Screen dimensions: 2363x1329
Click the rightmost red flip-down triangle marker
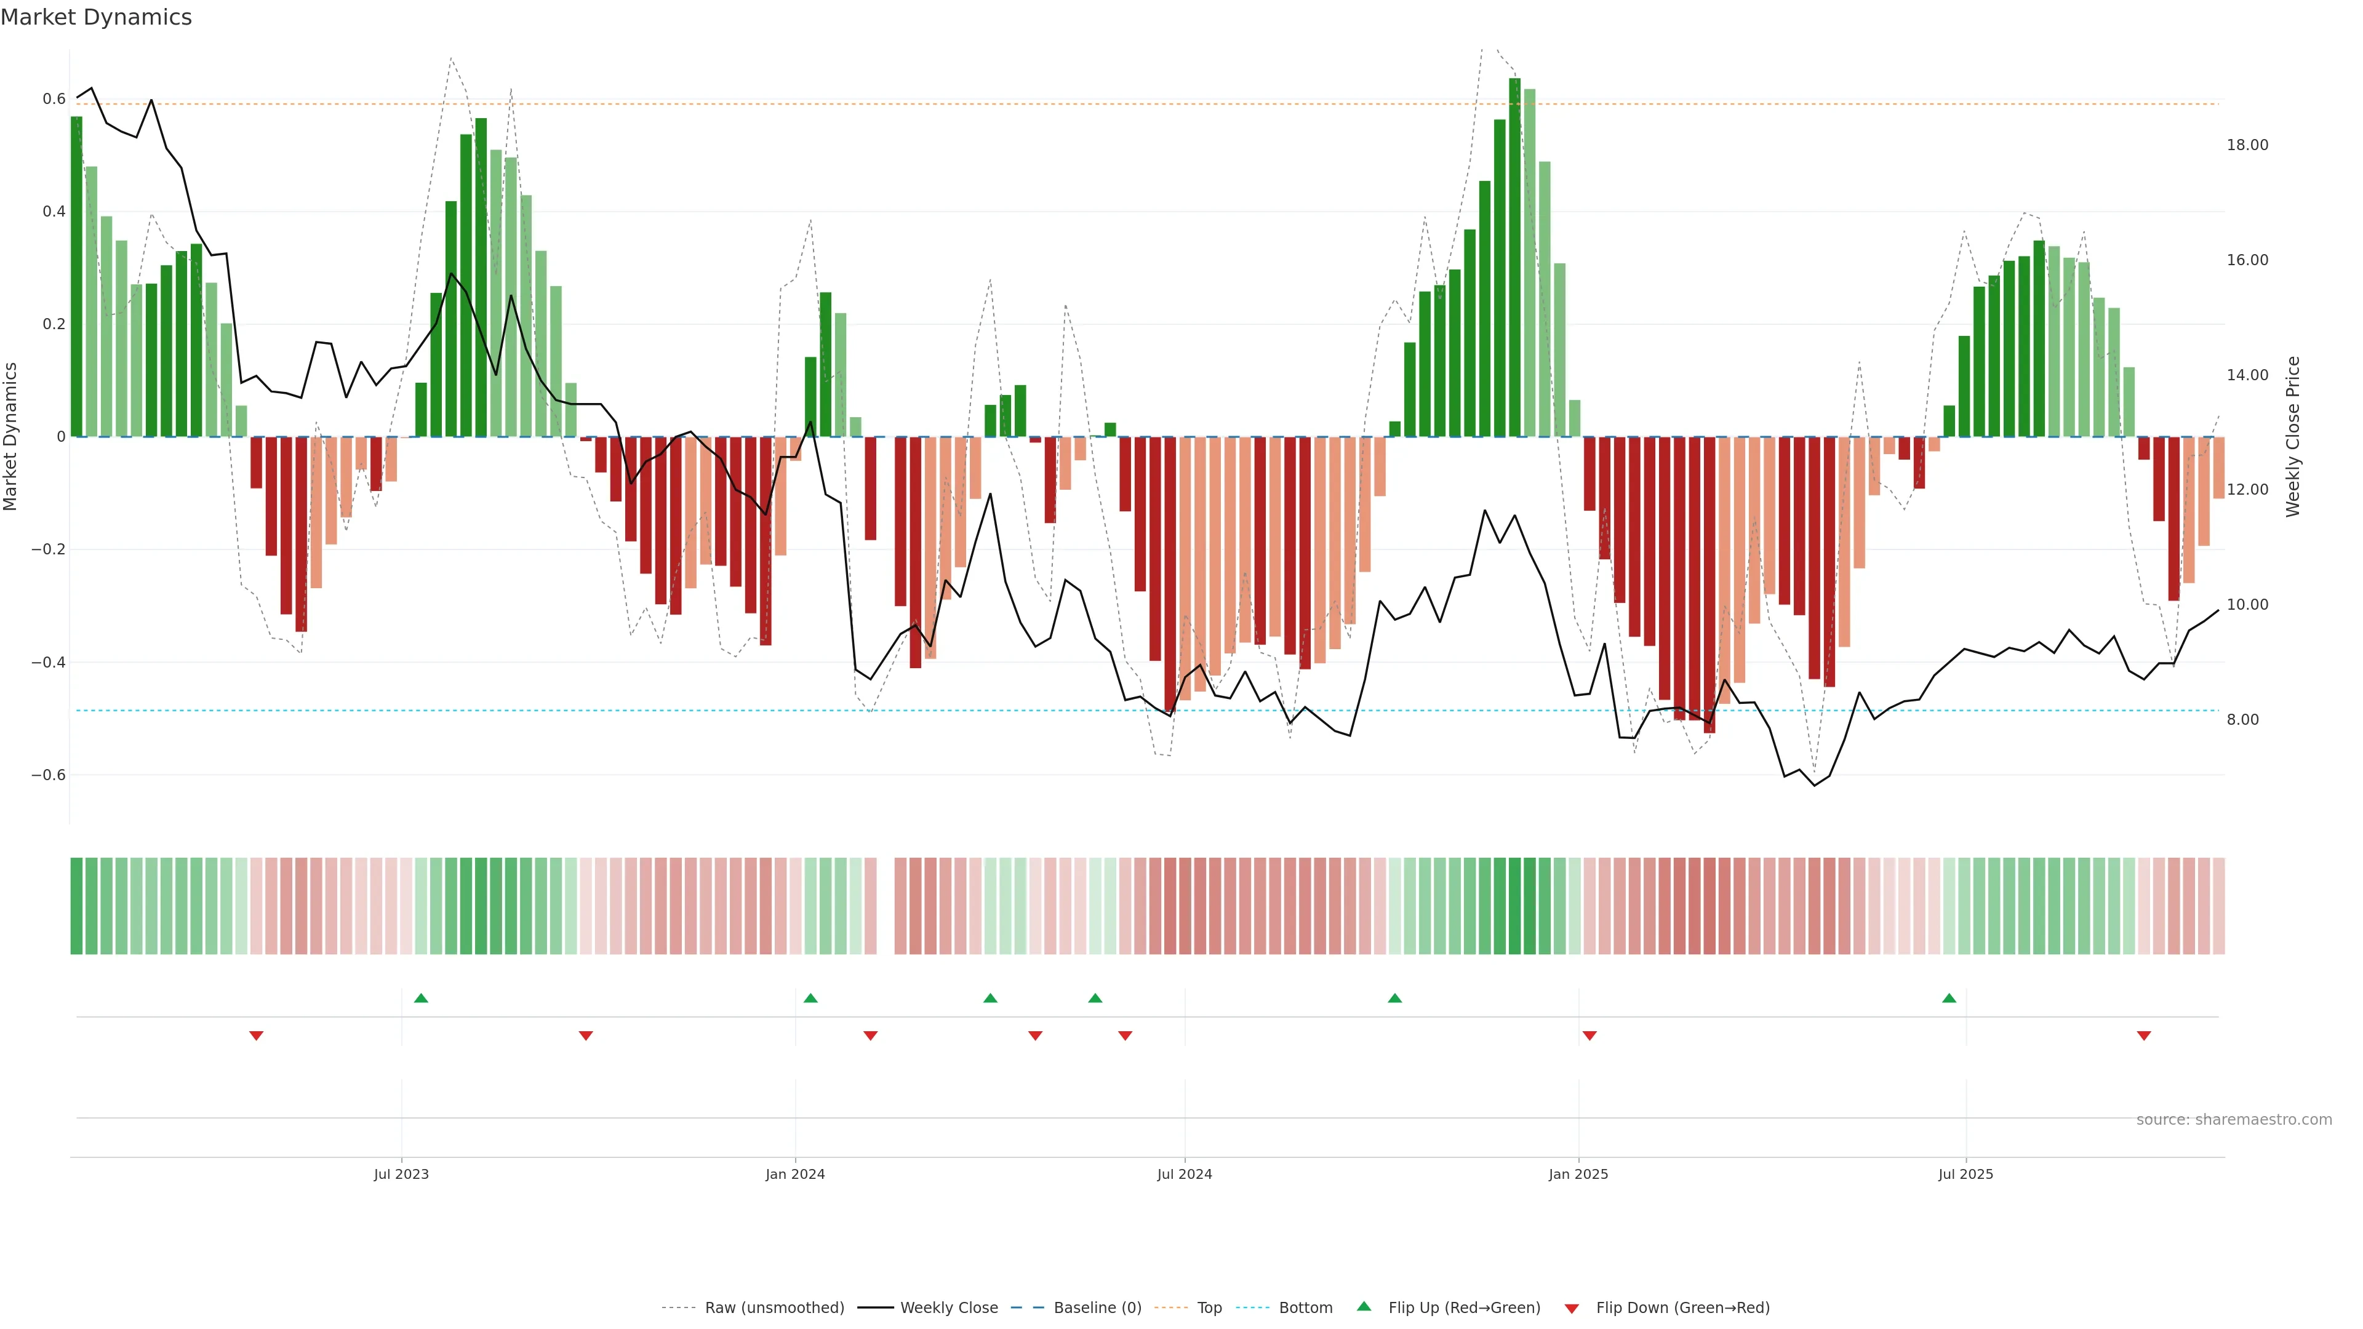2144,1036
